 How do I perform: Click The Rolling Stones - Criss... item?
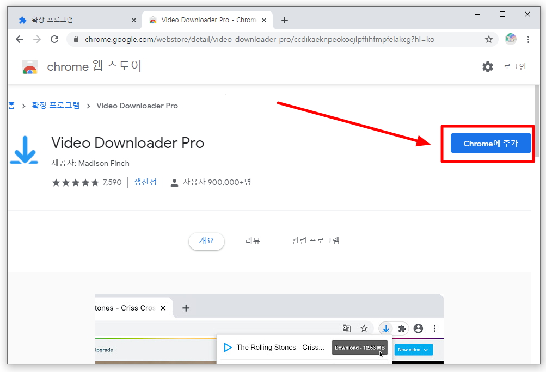pos(280,348)
